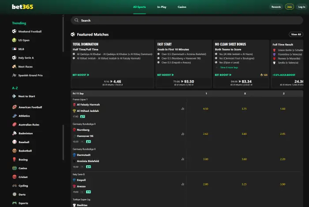
Task: Open the Arminia Bielefeld team name
Action: (x=88, y=161)
